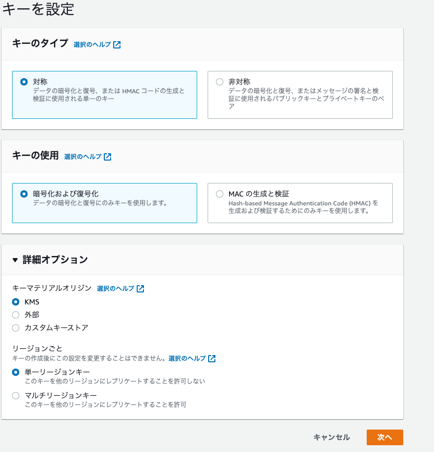The image size is (434, 452).
Task: Click external link icon beside キーのタイプ help
Action: tap(117, 45)
